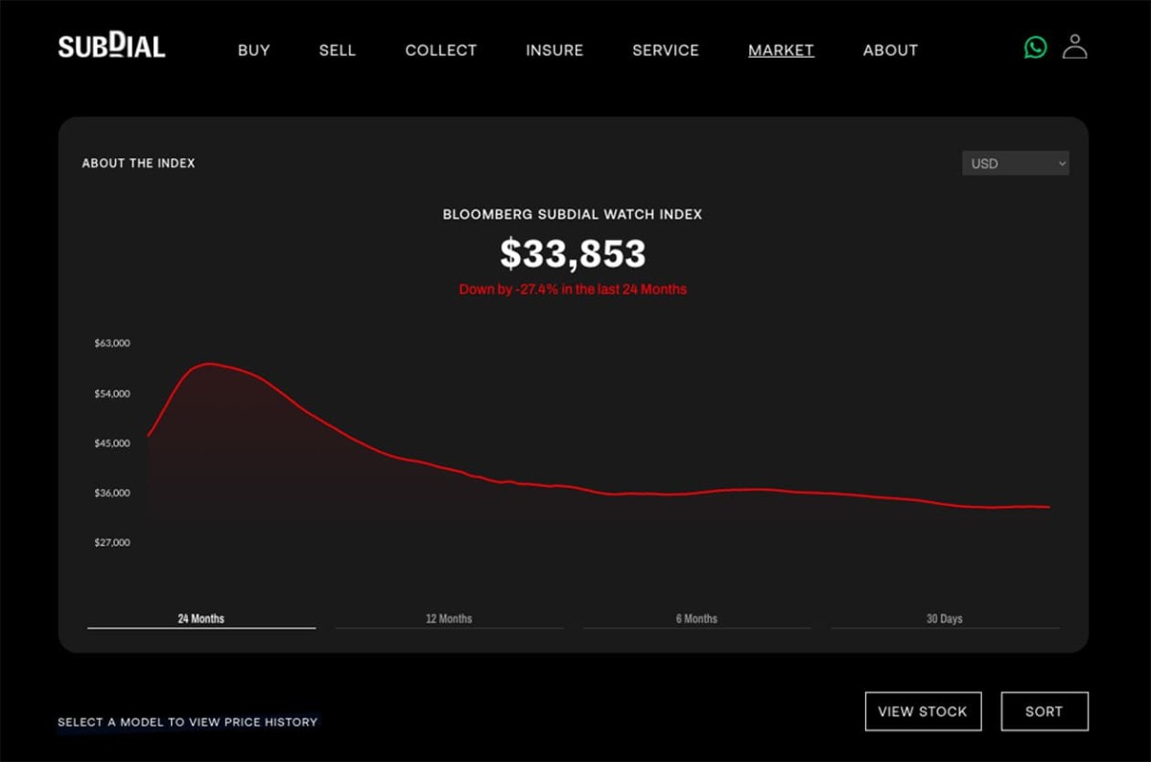1151x762 pixels.
Task: Switch chart to 24 Months tab
Action: pos(201,619)
